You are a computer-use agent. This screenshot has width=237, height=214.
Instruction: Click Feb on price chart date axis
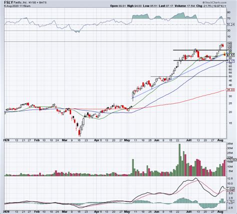point(37,140)
